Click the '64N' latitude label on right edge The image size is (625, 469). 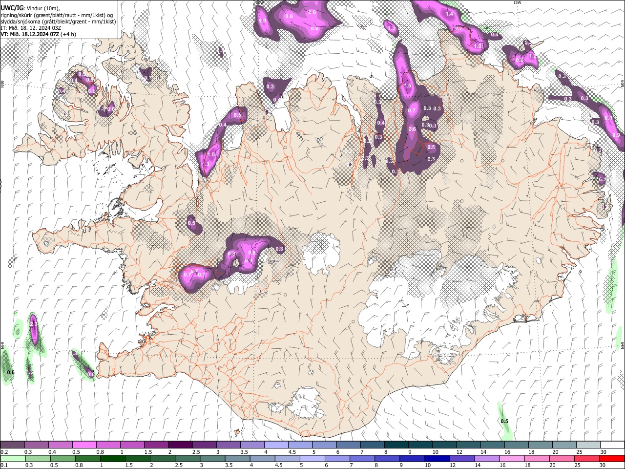point(623,345)
